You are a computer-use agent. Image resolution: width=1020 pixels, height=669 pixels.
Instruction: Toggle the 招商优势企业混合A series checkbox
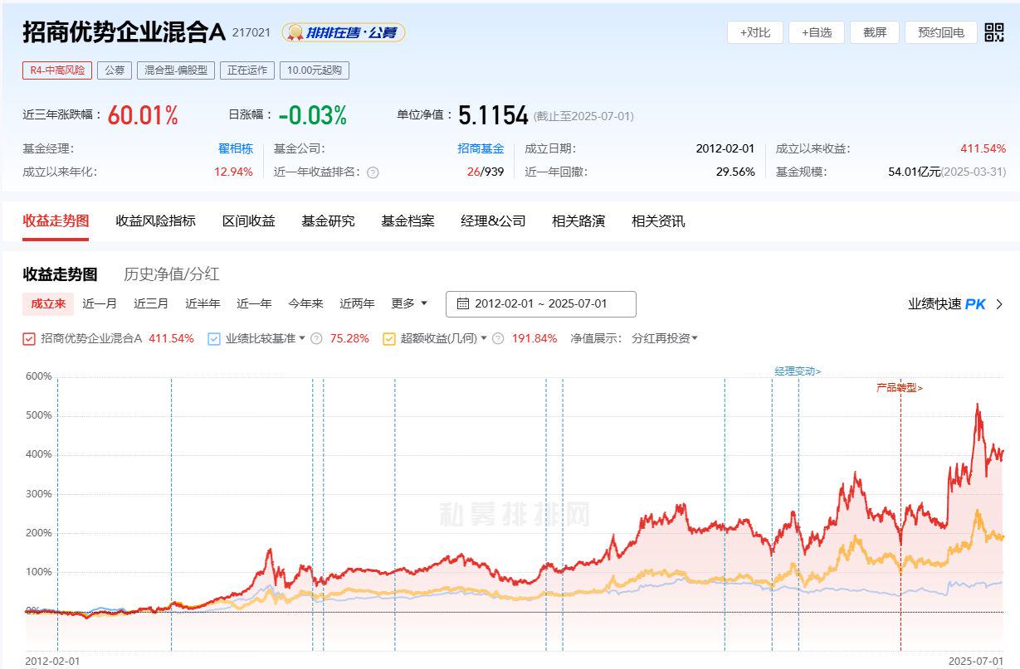tap(29, 338)
